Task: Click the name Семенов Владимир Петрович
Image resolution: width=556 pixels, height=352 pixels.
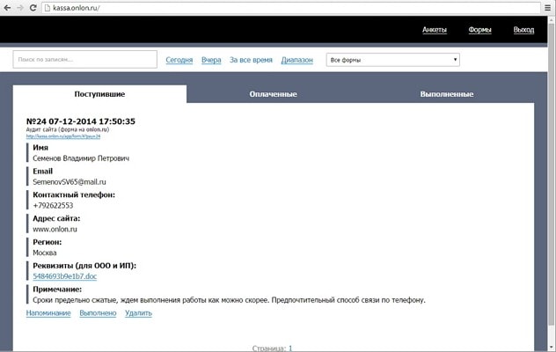Action: pyautogui.click(x=81, y=158)
